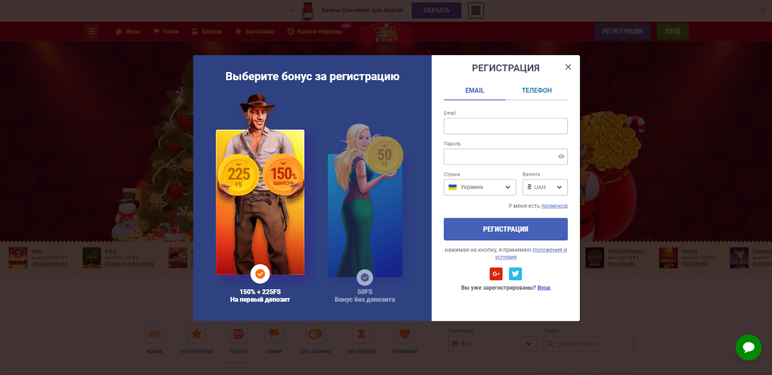Choose the 50FS no-deposit bonus option
The height and width of the screenshot is (375, 772).
[365, 278]
